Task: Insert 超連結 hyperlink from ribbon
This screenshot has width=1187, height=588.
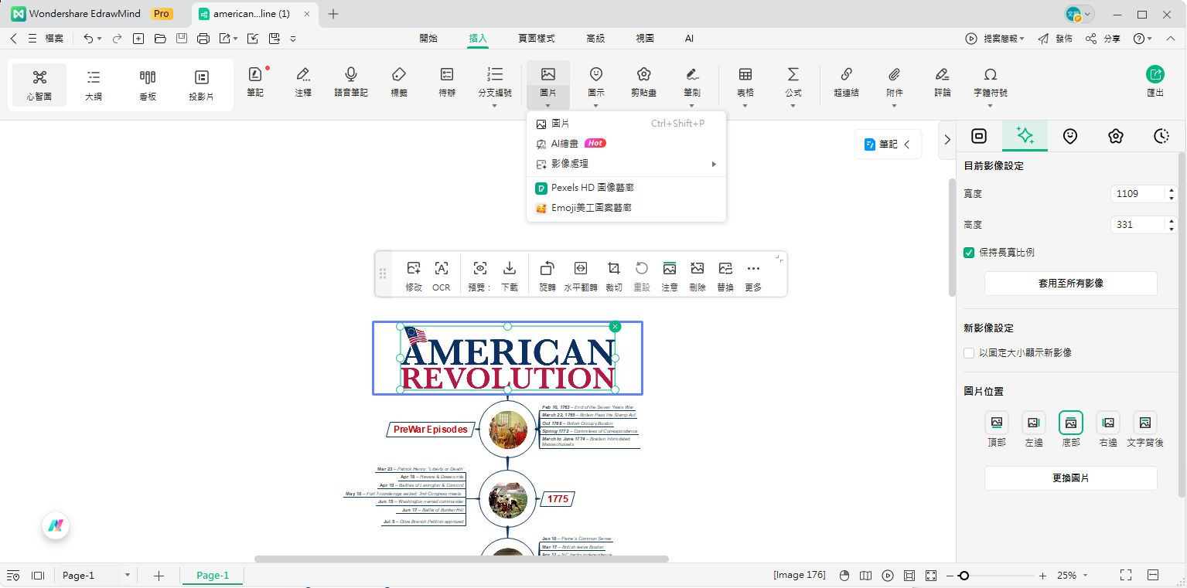Action: [846, 82]
